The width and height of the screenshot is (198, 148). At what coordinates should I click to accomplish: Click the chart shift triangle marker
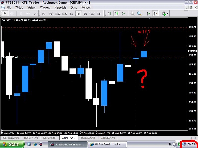tap(150, 18)
